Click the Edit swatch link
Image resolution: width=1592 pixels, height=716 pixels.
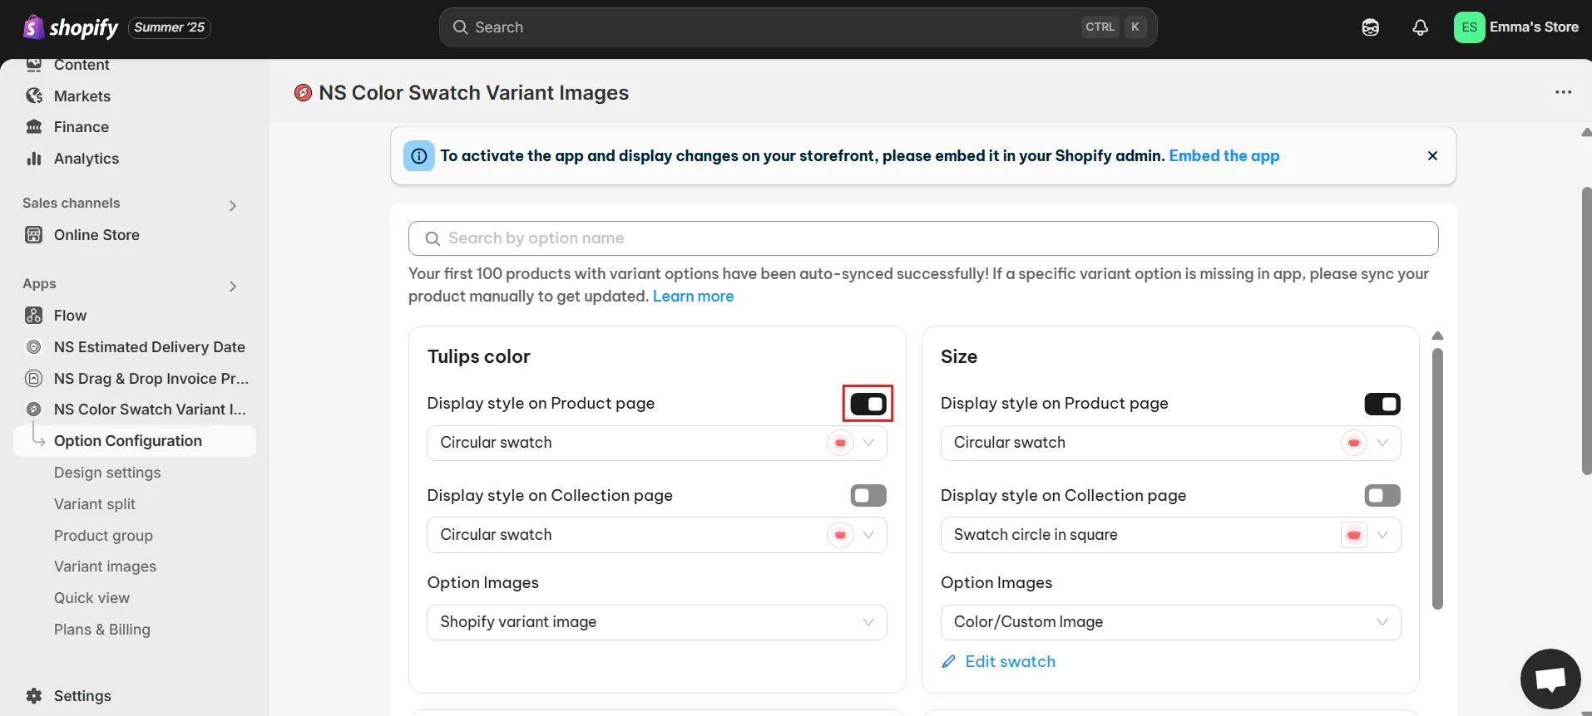click(x=1011, y=662)
